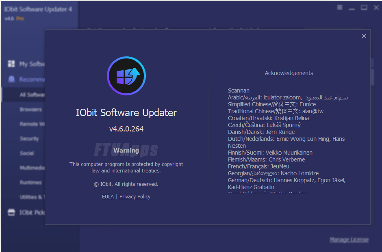
Task: Close the main IObit window
Action: click(376, 8)
